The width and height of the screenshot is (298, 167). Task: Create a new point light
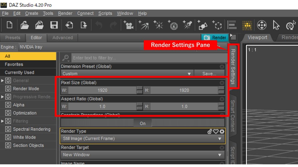[x=158, y=25]
